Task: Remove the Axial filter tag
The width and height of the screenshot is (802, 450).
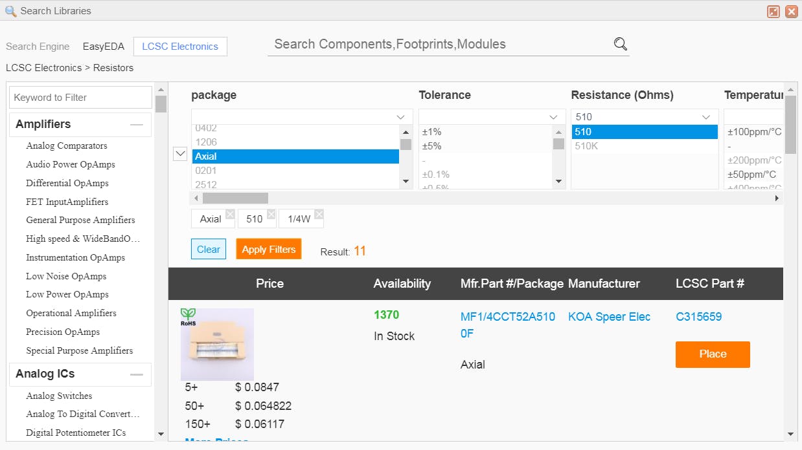Action: pos(229,214)
